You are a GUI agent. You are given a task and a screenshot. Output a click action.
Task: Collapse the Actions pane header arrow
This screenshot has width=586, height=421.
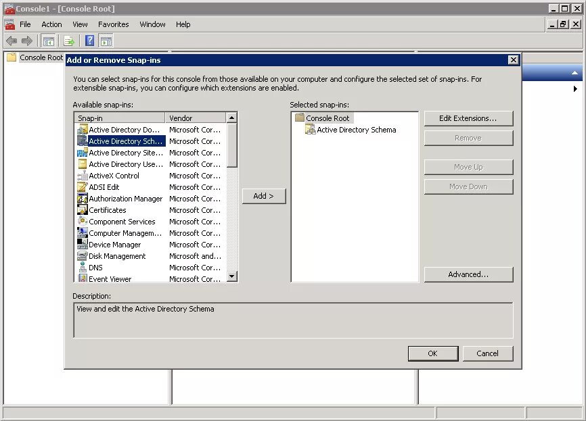point(574,73)
